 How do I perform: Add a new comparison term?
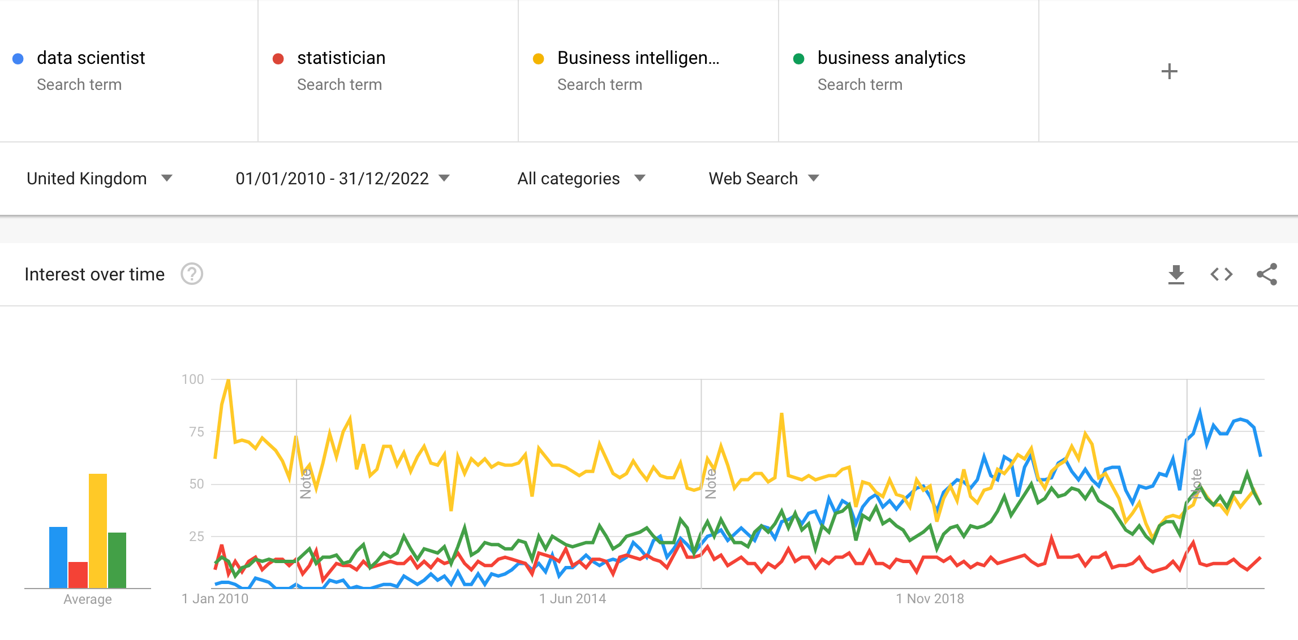click(1169, 71)
